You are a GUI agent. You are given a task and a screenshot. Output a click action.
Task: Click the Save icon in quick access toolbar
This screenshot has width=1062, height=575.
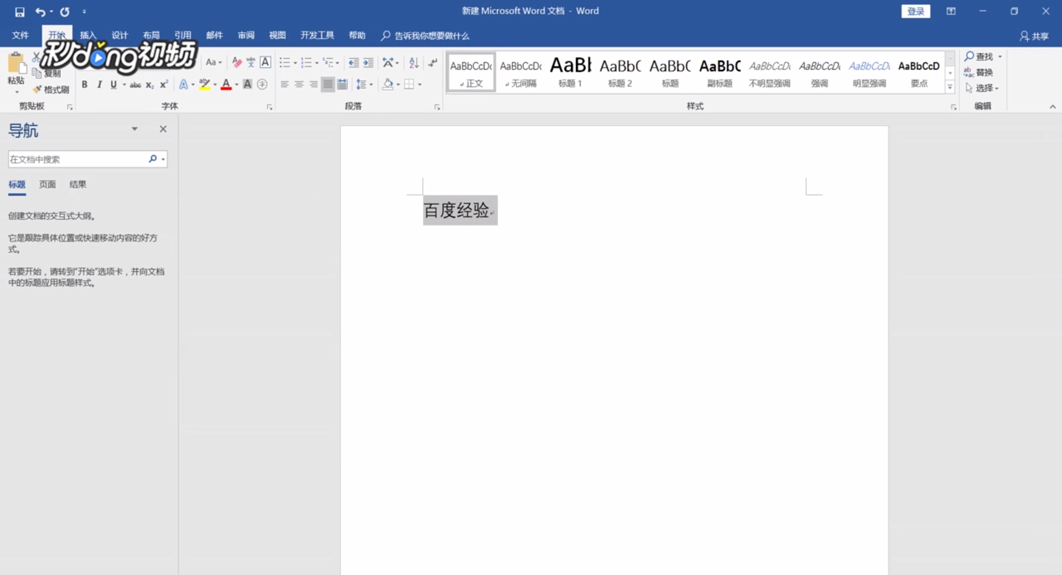coord(20,12)
